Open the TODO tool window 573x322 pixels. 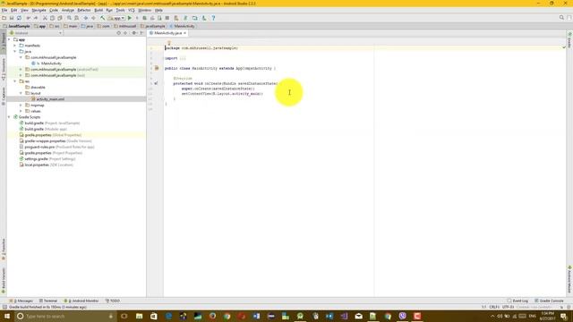[113, 301]
